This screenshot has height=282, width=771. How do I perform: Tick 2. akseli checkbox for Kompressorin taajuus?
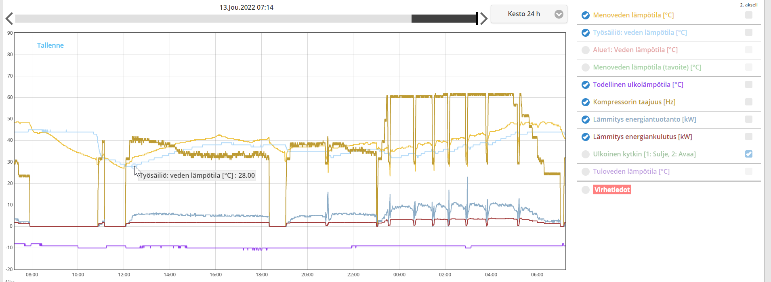pos(748,102)
